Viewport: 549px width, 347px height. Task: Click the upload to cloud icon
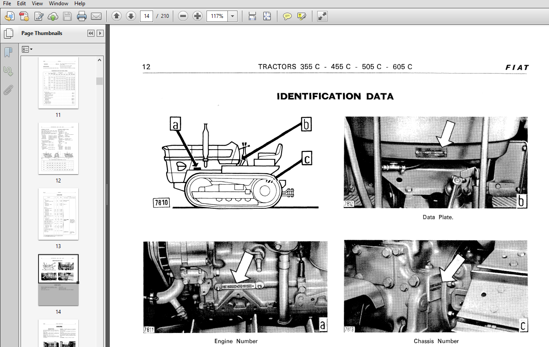pos(53,17)
